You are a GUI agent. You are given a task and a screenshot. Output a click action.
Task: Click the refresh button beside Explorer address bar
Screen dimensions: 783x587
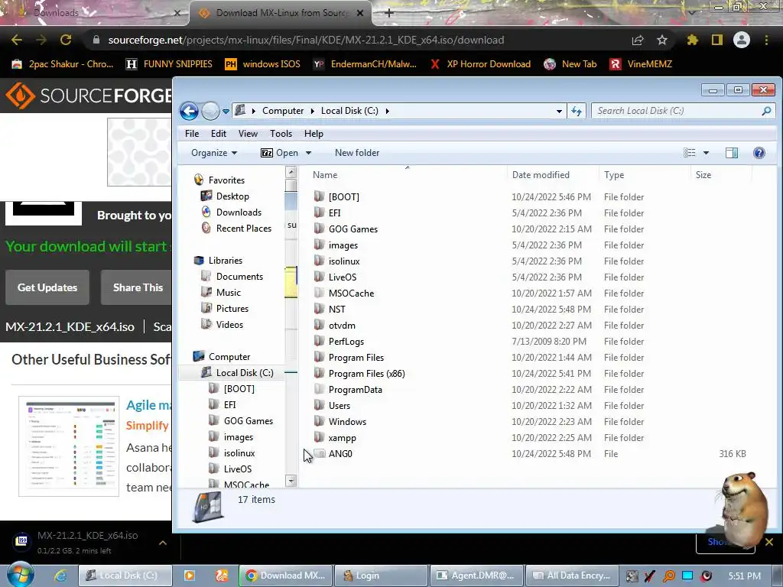[577, 111]
